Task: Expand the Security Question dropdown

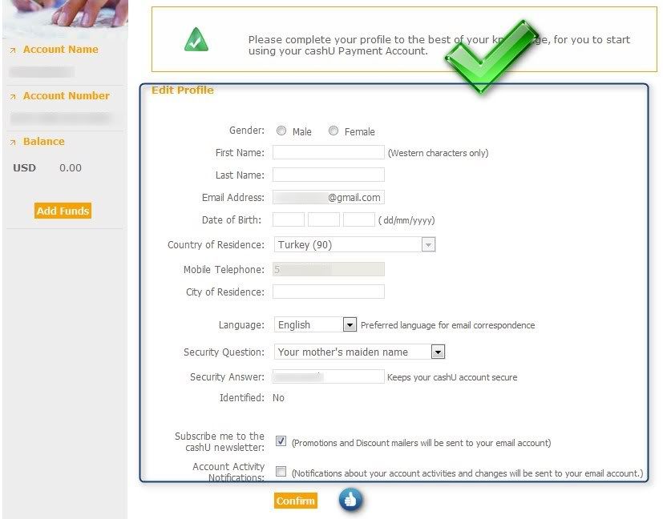Action: coord(359,352)
